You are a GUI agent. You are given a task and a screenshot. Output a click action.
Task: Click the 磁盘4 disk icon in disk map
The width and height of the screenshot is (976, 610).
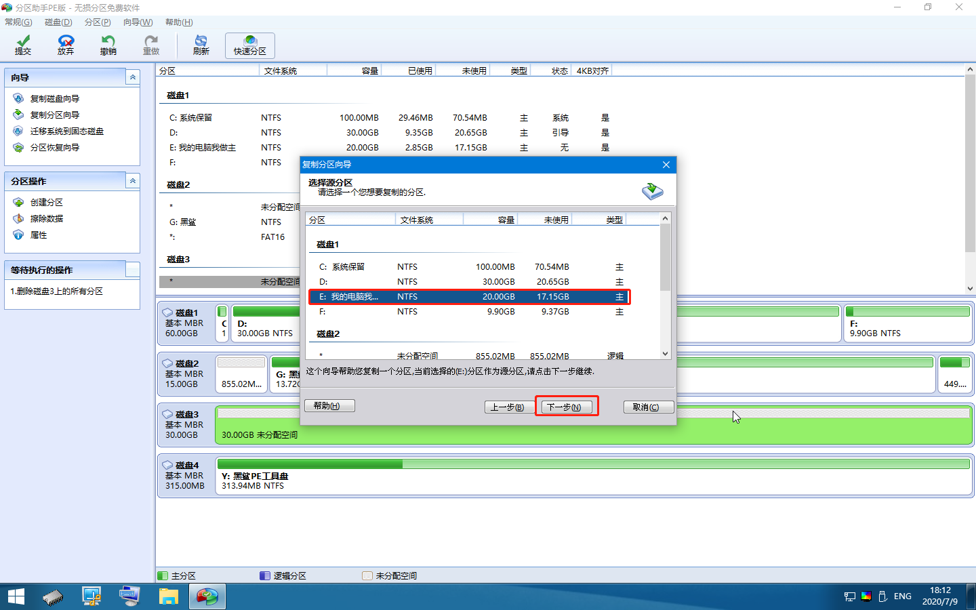(x=167, y=465)
